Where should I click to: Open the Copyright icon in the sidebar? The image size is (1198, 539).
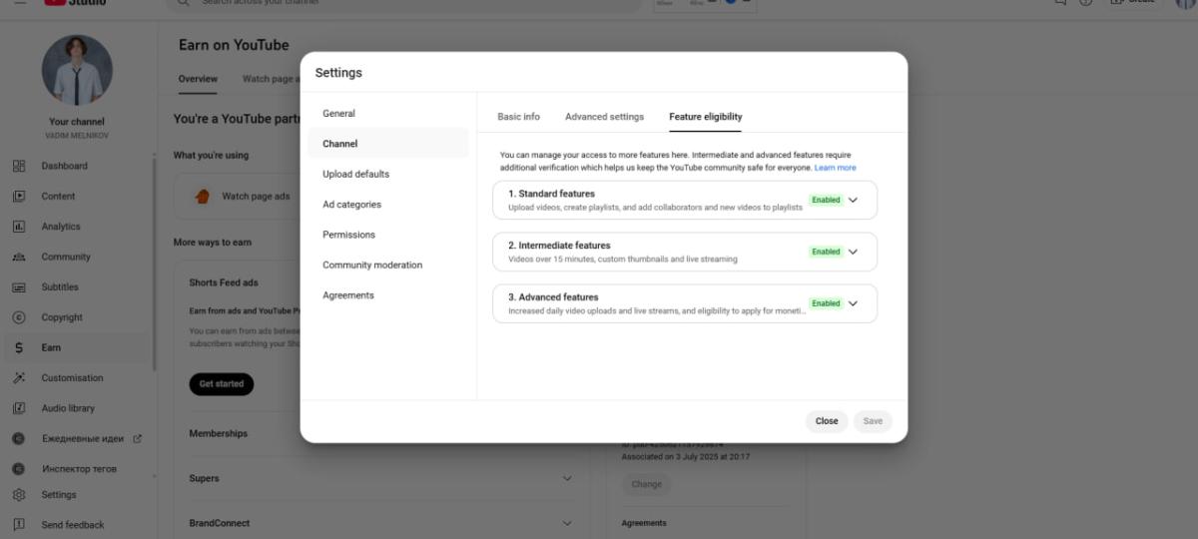click(x=19, y=317)
